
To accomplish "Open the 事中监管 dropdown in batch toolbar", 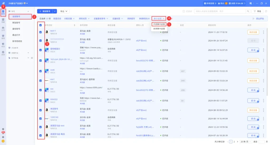I will [159, 18].
